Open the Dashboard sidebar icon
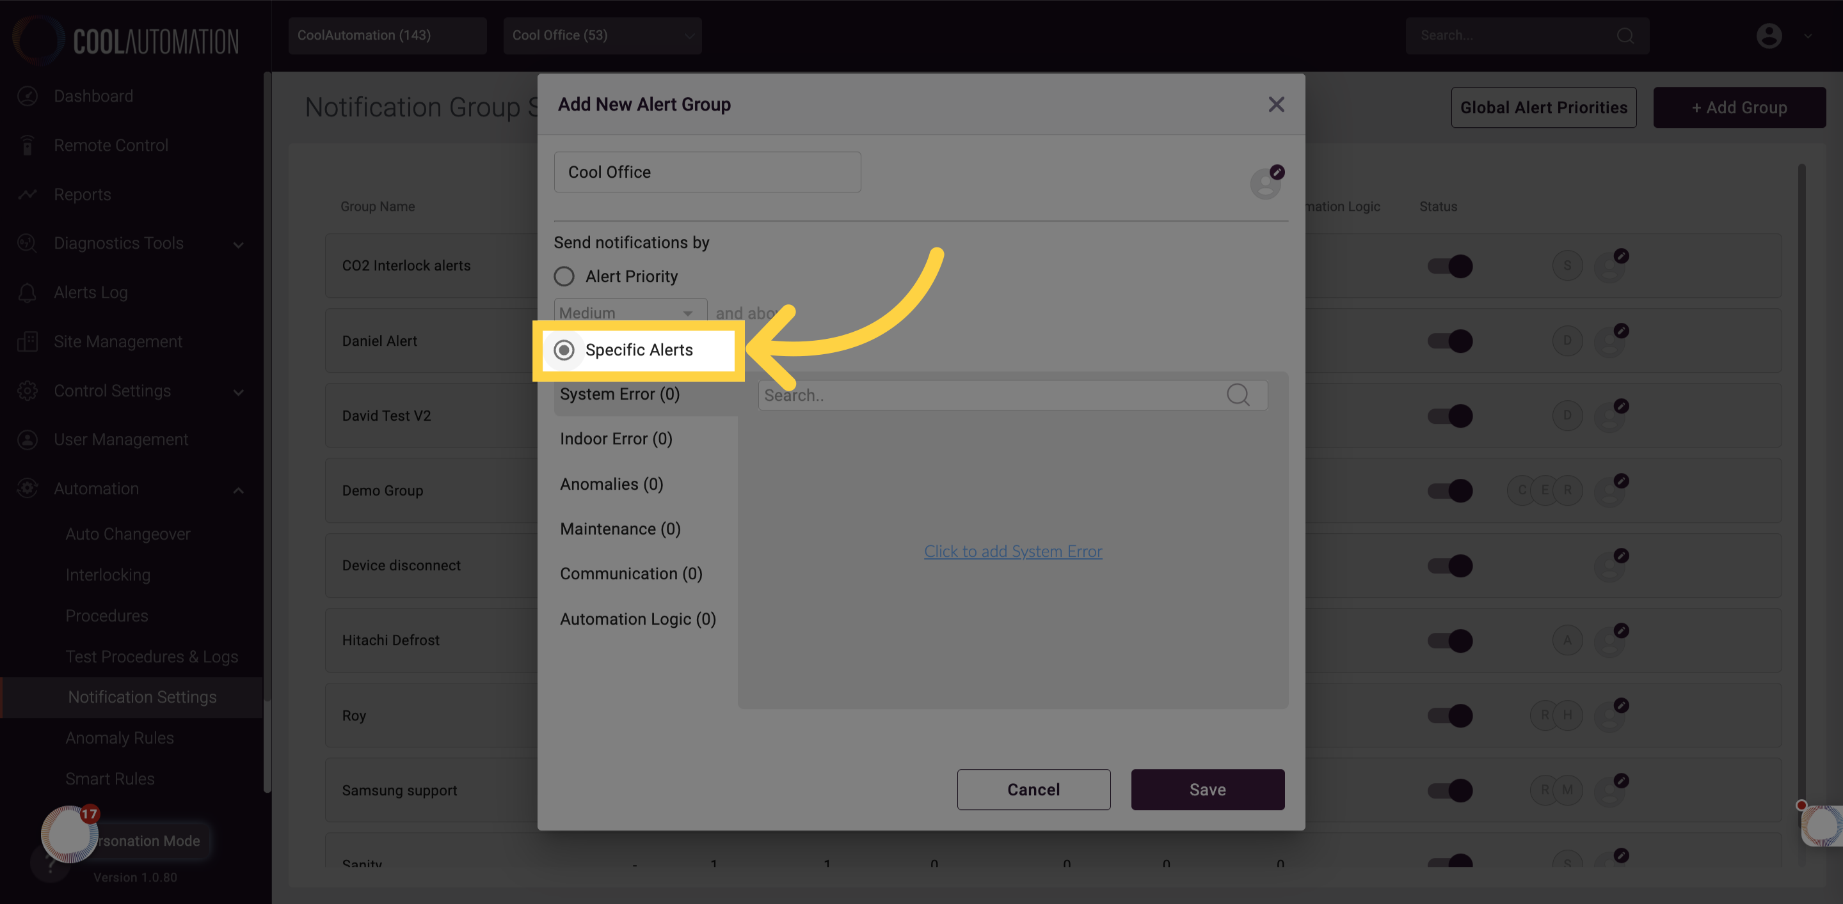The image size is (1843, 904). pos(27,96)
